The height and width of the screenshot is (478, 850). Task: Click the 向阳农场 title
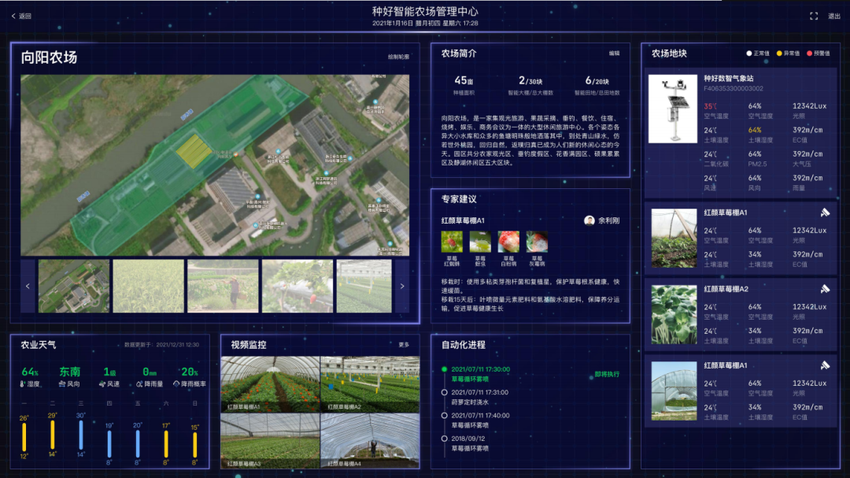pos(49,57)
